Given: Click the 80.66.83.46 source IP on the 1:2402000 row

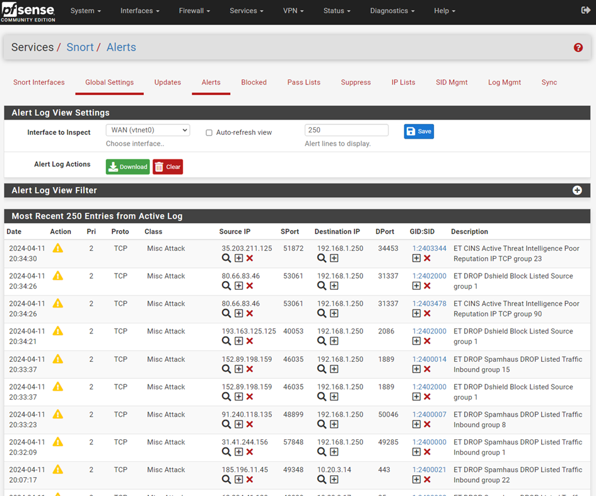Looking at the screenshot, I should click(x=240, y=276).
